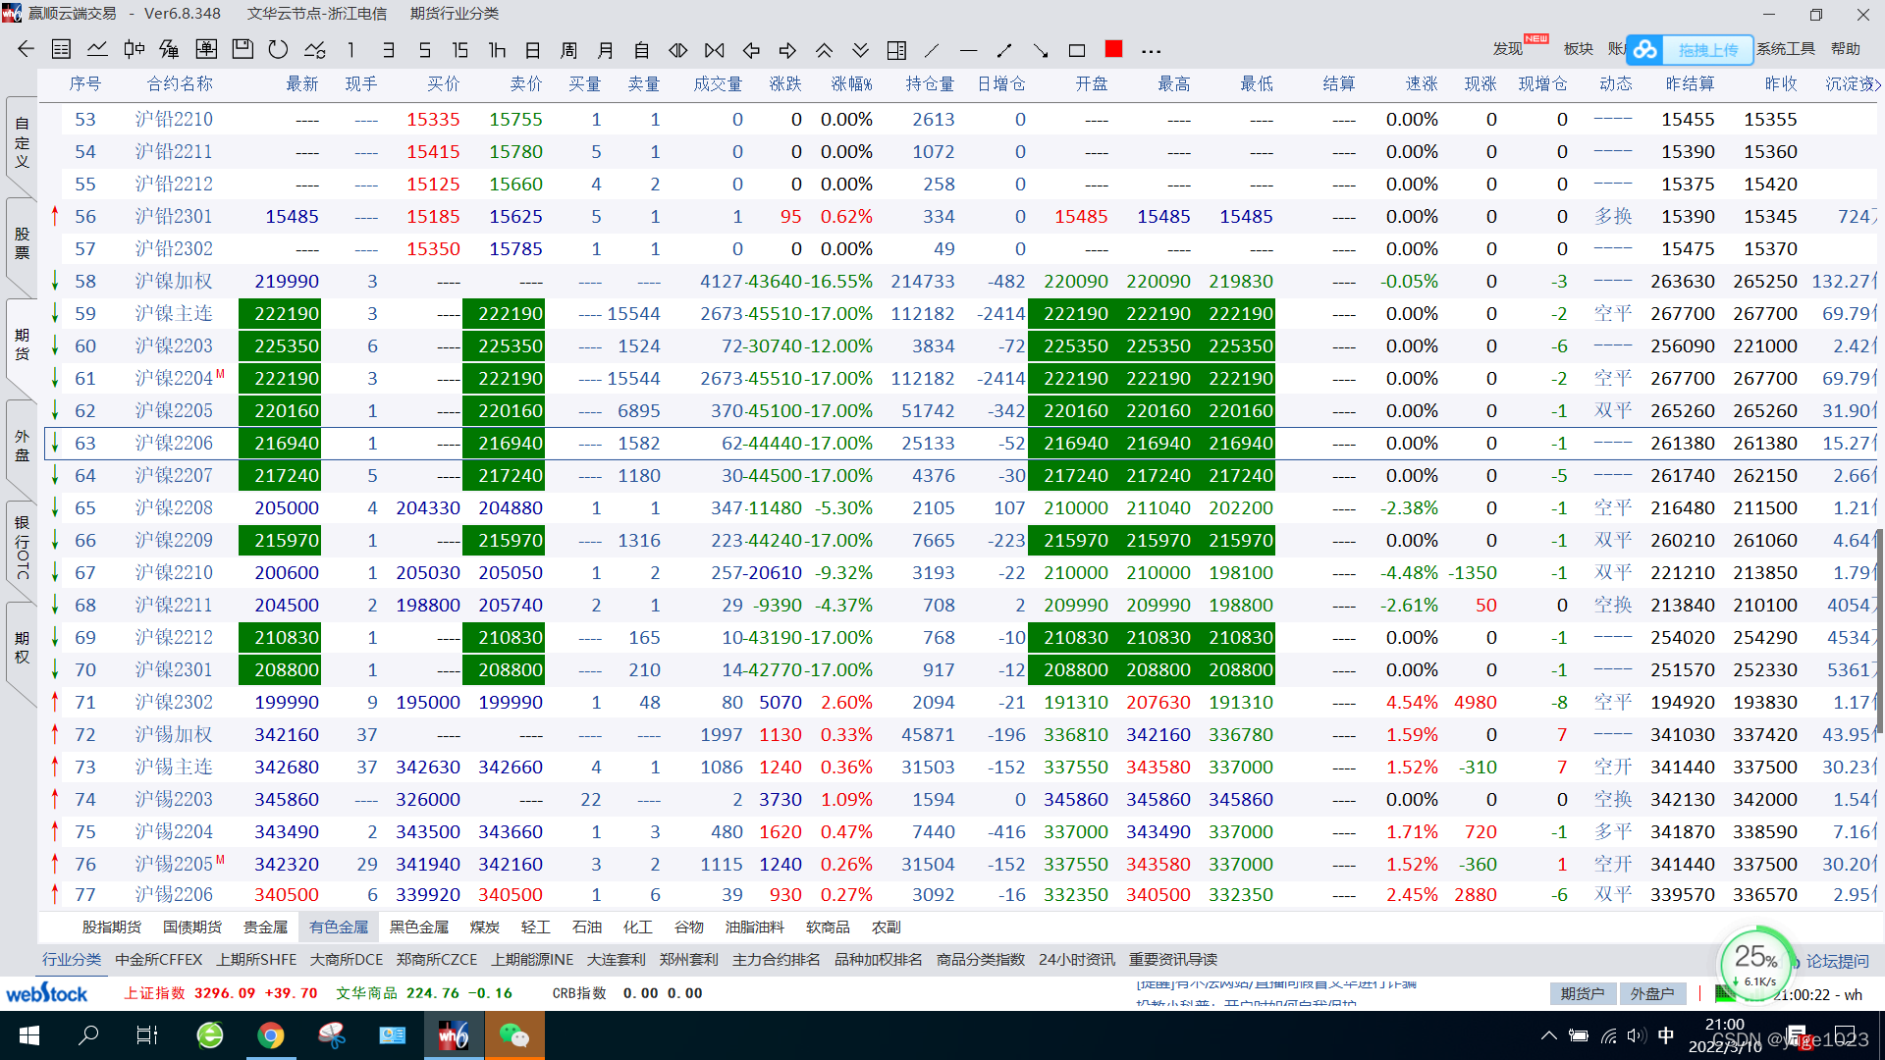Click the 外盘户 account button

click(x=1652, y=993)
